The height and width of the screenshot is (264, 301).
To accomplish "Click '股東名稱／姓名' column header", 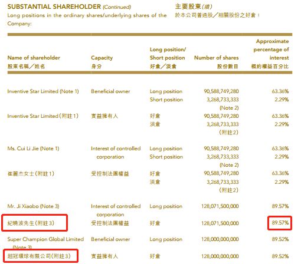I will tap(26, 67).
